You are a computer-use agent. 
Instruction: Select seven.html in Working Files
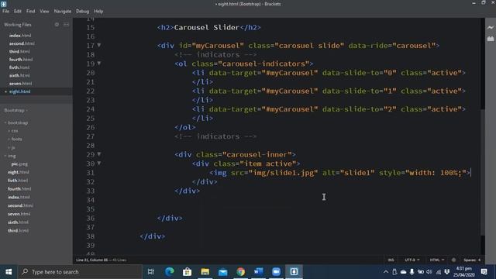pos(21,83)
